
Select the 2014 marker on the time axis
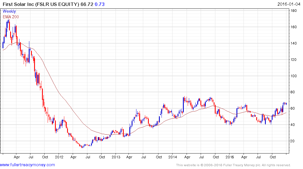(173, 157)
